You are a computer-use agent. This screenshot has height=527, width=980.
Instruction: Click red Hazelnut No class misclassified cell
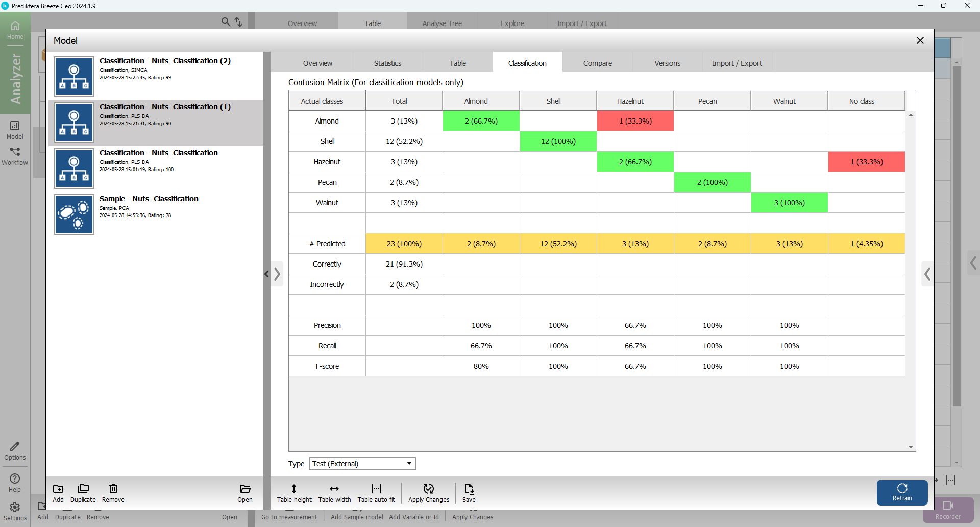pyautogui.click(x=866, y=162)
